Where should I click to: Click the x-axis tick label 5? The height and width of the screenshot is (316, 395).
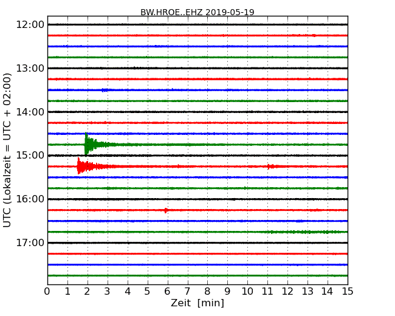(x=148, y=291)
